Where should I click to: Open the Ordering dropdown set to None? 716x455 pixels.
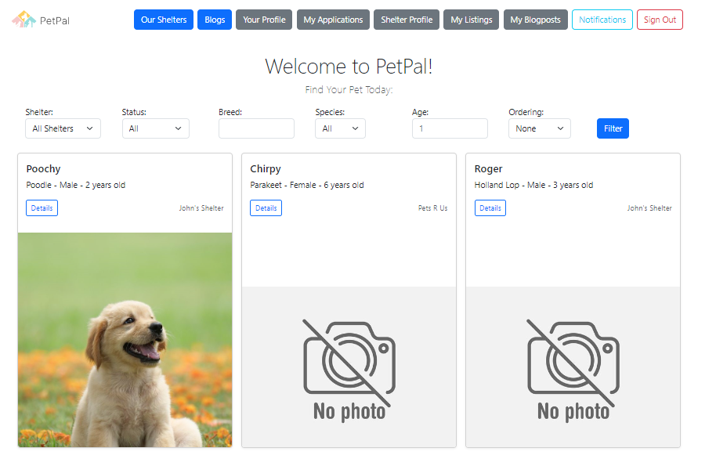tap(540, 128)
